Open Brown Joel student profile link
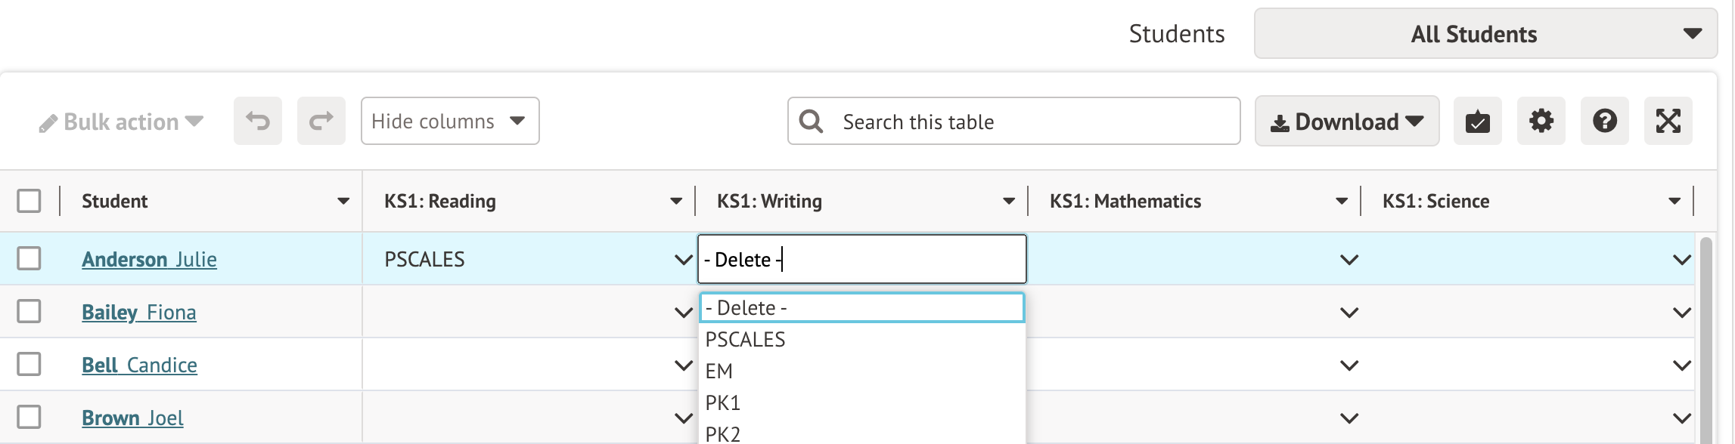1735x444 pixels. click(132, 418)
